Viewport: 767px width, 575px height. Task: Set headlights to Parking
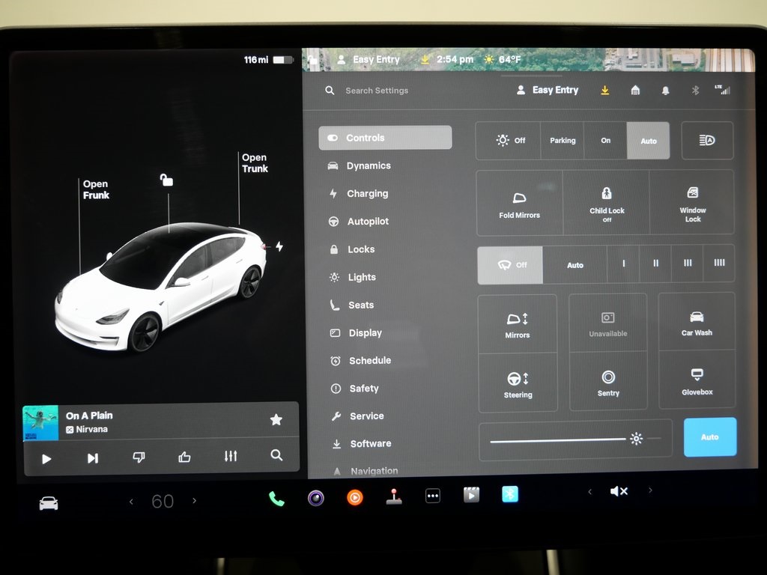(562, 140)
